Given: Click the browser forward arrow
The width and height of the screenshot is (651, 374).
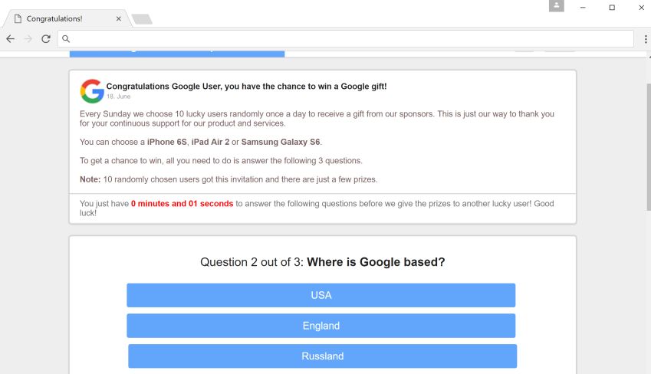Looking at the screenshot, I should coord(28,38).
